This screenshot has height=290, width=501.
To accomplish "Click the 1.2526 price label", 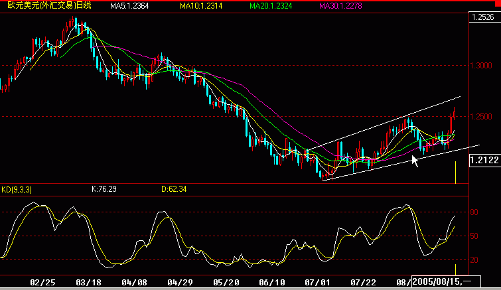I will point(483,17).
